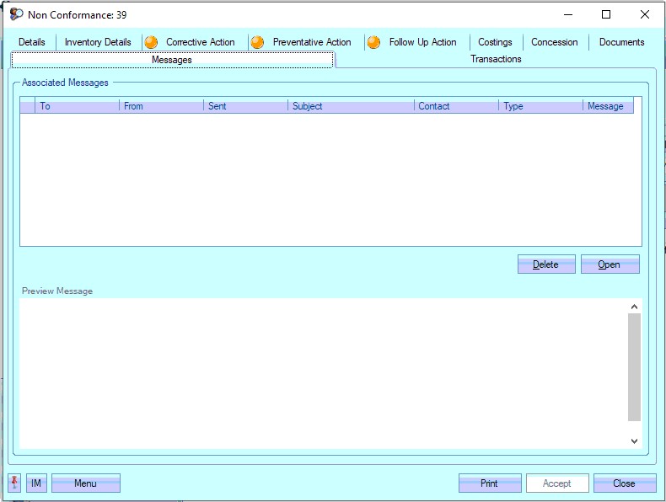Image resolution: width=666 pixels, height=502 pixels.
Task: Switch to the Details tab
Action: point(32,42)
